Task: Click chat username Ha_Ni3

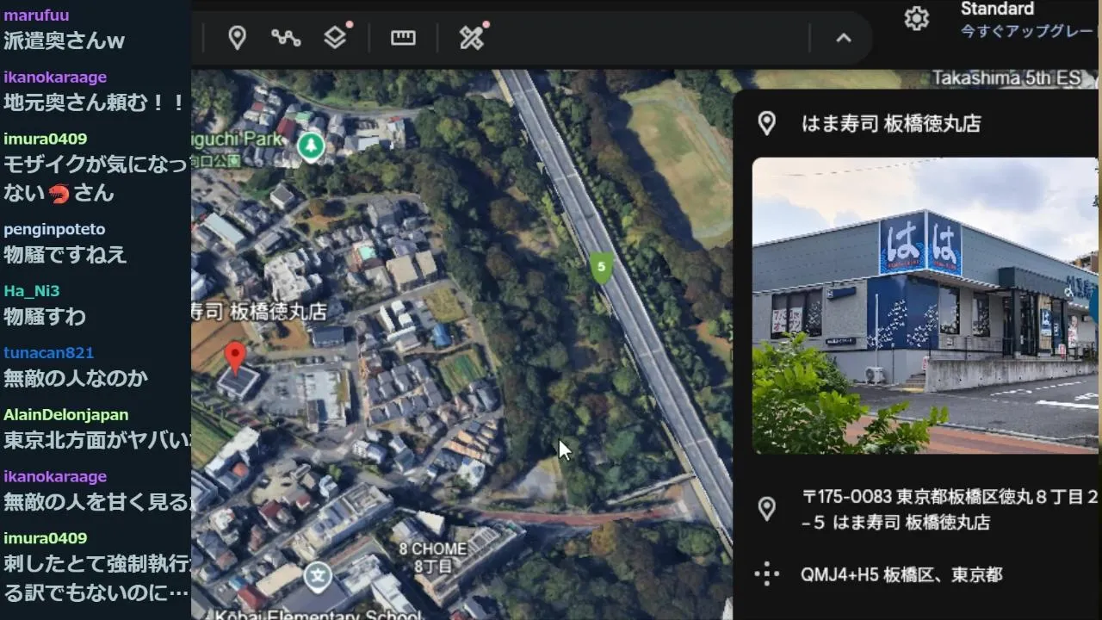Action: point(32,291)
